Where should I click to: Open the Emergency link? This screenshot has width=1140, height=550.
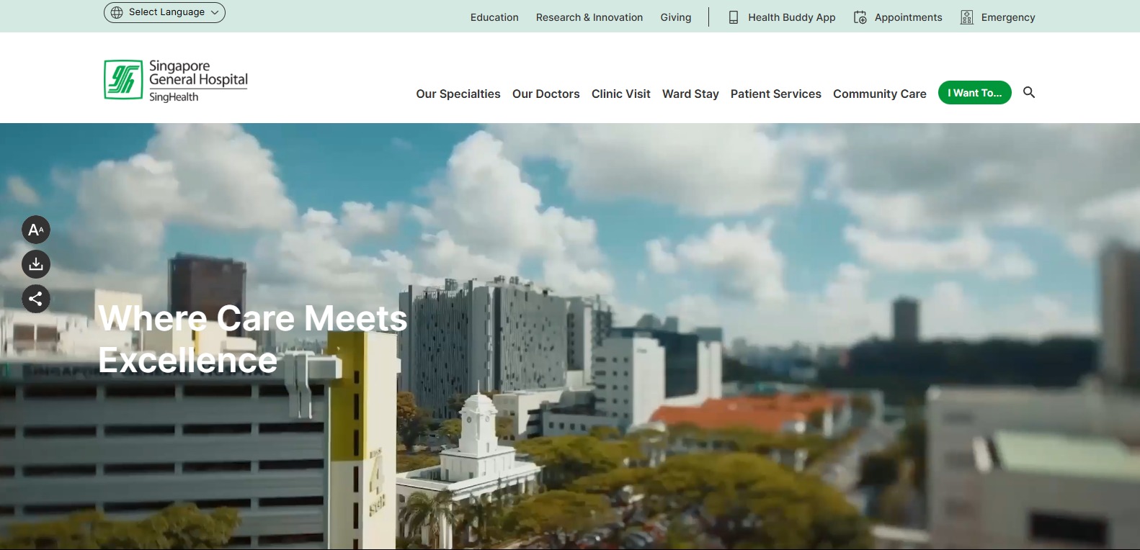tap(1008, 17)
